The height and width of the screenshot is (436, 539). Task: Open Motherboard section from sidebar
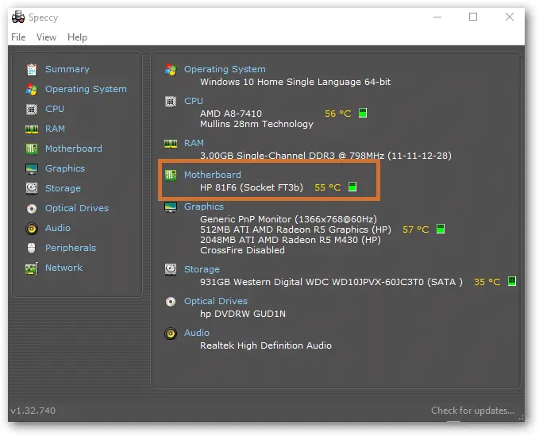[x=74, y=149]
